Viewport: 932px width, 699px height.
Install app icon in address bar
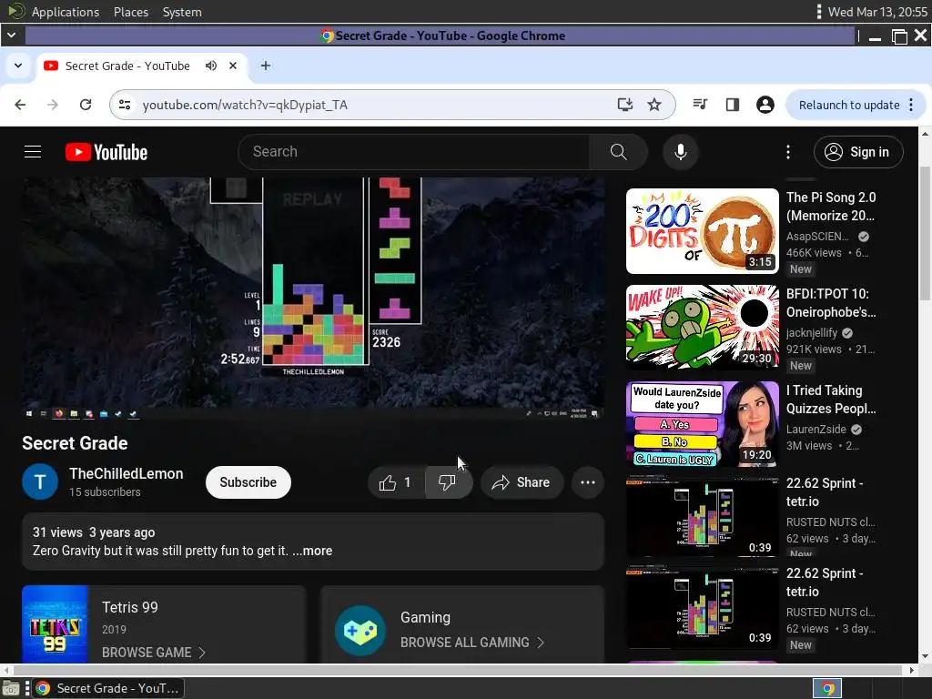click(x=624, y=105)
